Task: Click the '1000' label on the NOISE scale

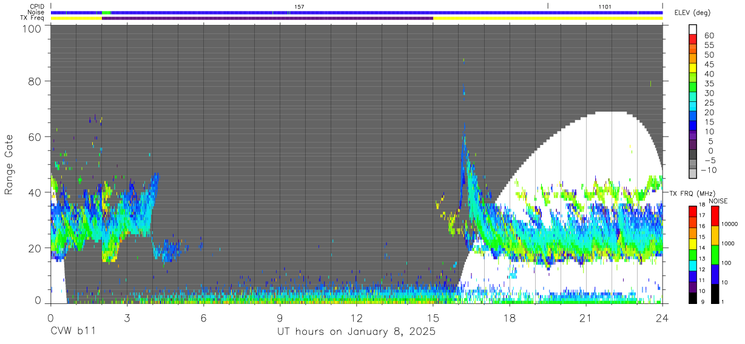Action: pyautogui.click(x=727, y=243)
